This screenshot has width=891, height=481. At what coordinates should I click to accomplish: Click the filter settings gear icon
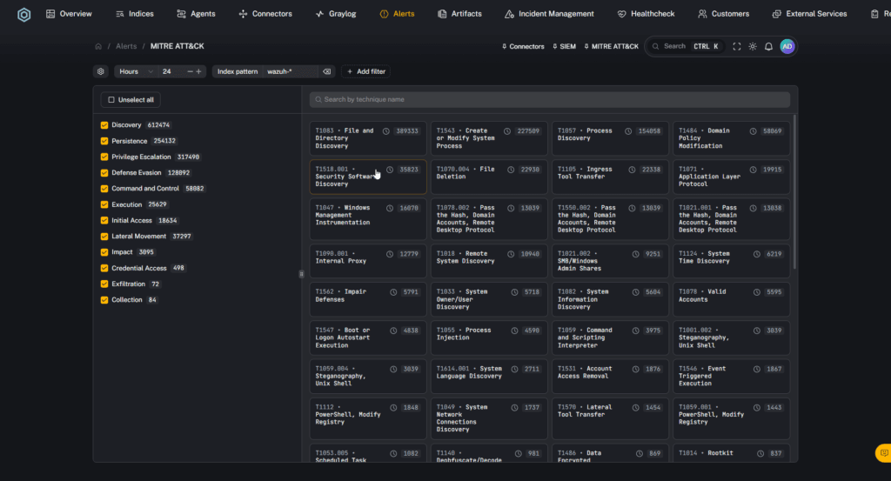pos(101,71)
